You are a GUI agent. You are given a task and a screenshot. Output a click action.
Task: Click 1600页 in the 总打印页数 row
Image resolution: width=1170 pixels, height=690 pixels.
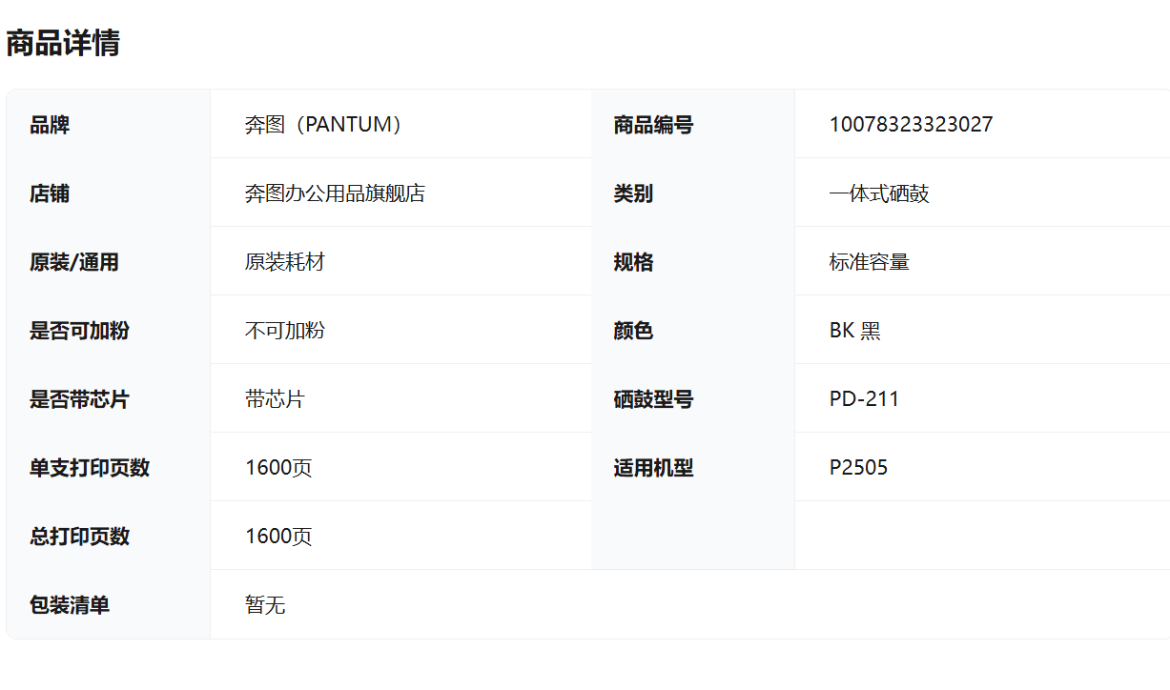tap(278, 537)
